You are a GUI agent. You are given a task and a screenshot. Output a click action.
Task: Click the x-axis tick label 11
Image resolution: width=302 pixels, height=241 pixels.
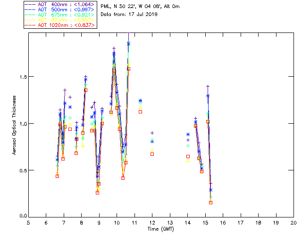coord(134,223)
